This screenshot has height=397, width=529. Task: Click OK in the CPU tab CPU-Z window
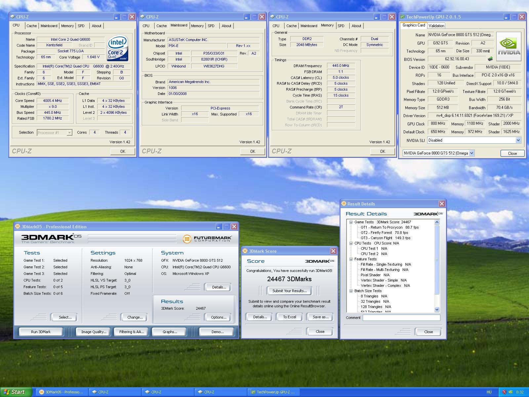[123, 151]
